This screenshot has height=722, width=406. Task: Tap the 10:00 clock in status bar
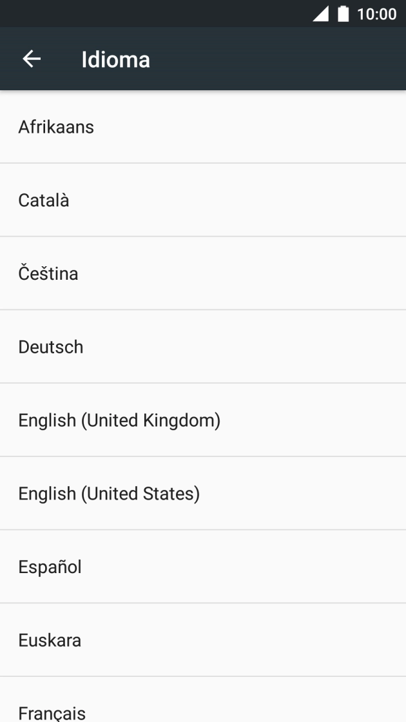[x=376, y=14]
